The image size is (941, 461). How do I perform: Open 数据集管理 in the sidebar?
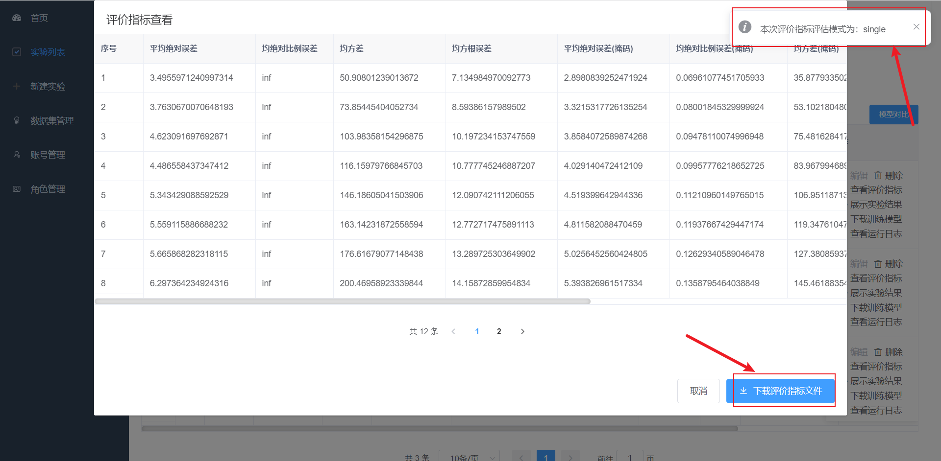pyautogui.click(x=52, y=121)
